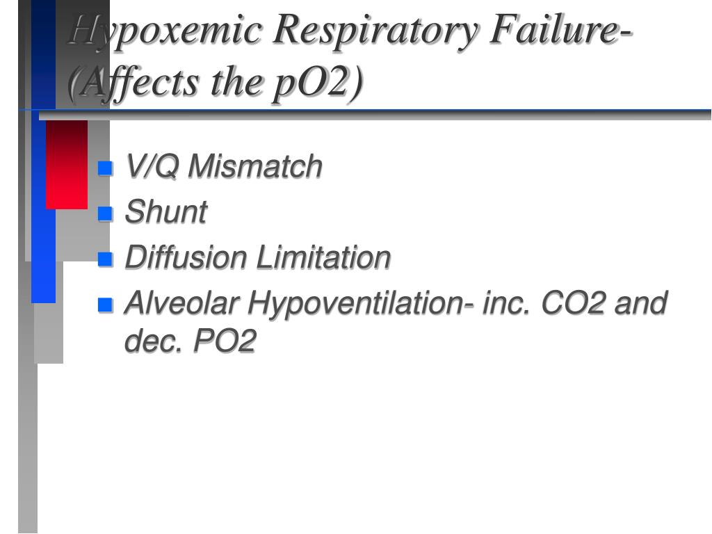This screenshot has width=712, height=534.
Task: Click the slide title Hypoxemic Respiratory Failure
Action: [350, 30]
